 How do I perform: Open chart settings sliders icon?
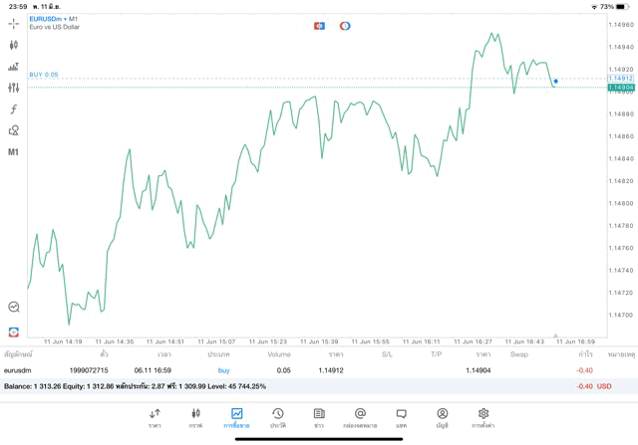point(14,88)
